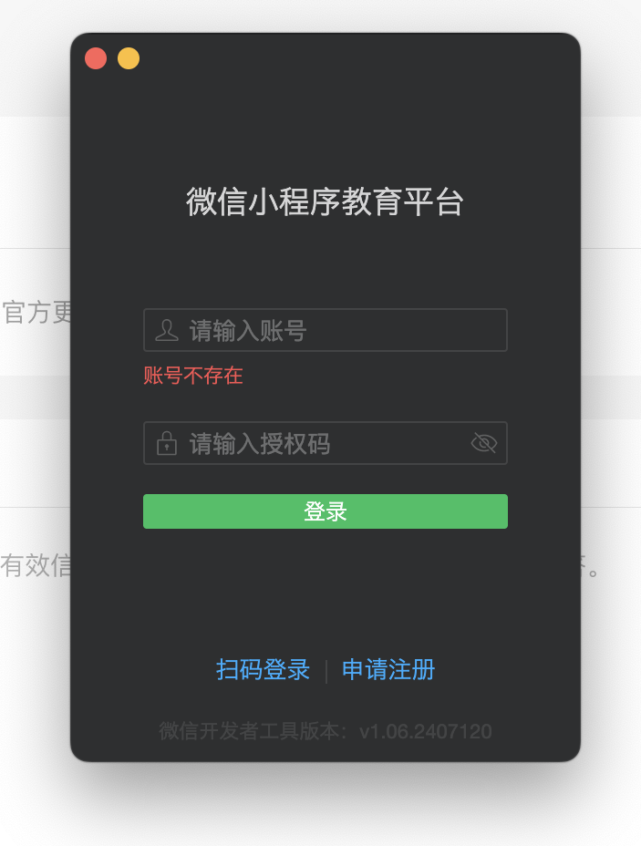Image resolution: width=641 pixels, height=846 pixels.
Task: Click the user silhouette icon in account field
Action: (x=166, y=330)
